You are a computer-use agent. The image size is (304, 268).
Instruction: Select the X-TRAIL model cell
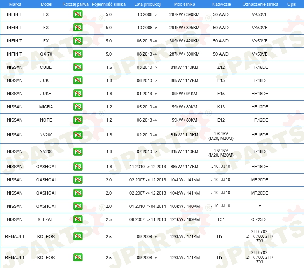click(46, 219)
